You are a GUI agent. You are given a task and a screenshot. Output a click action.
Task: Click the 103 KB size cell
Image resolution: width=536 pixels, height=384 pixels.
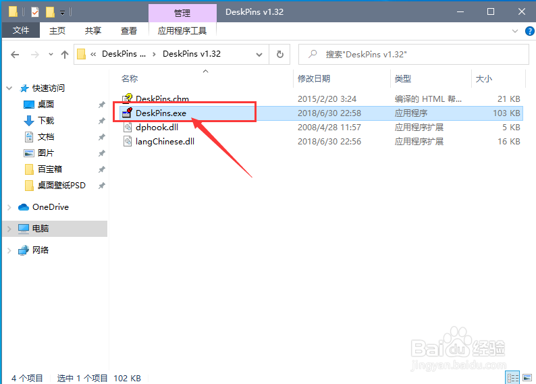point(506,113)
